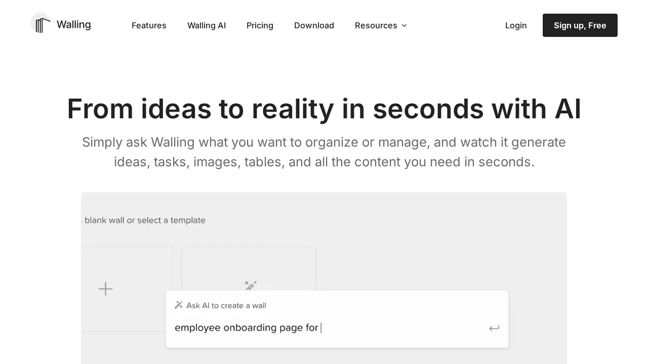Screen dimensions: 648x364
Task: Open the Features page
Action: 149,25
